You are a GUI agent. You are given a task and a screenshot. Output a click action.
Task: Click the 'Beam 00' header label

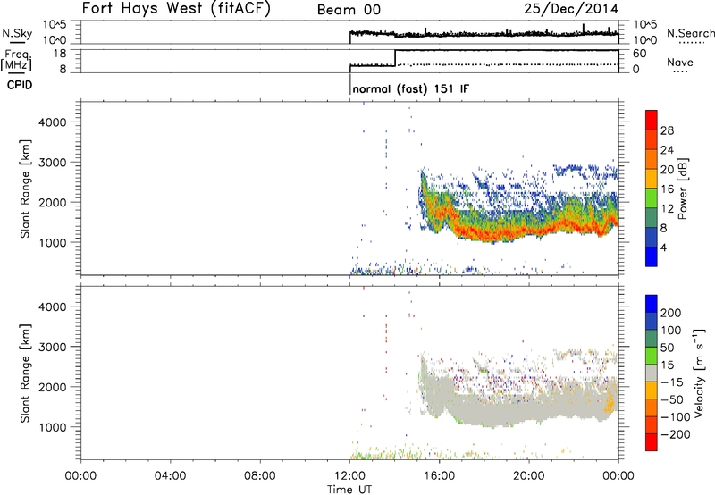pyautogui.click(x=349, y=10)
